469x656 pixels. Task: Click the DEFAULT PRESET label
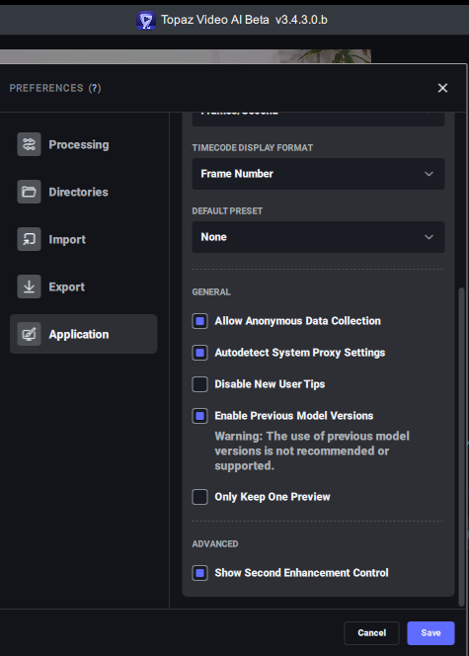point(227,210)
